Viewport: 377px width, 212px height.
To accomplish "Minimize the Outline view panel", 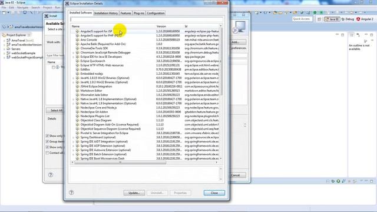I will tap(366, 35).
